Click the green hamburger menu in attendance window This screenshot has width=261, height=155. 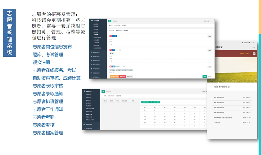click(103, 91)
